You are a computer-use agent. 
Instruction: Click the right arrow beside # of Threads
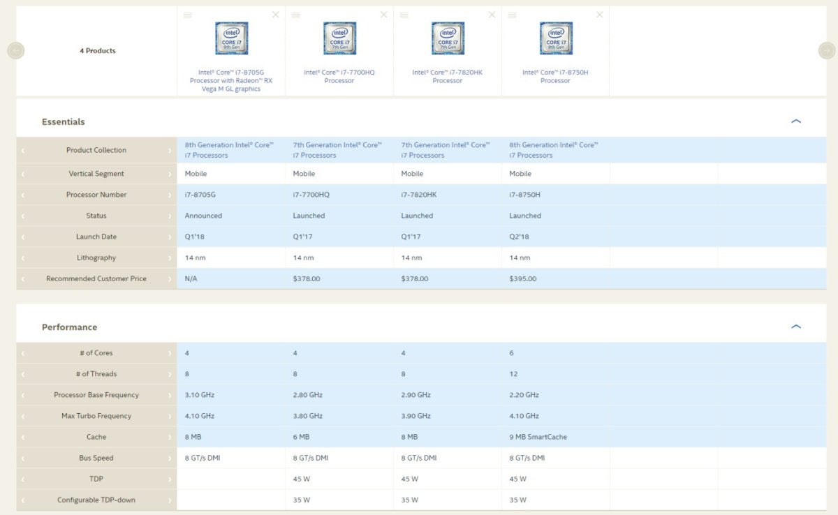click(170, 374)
